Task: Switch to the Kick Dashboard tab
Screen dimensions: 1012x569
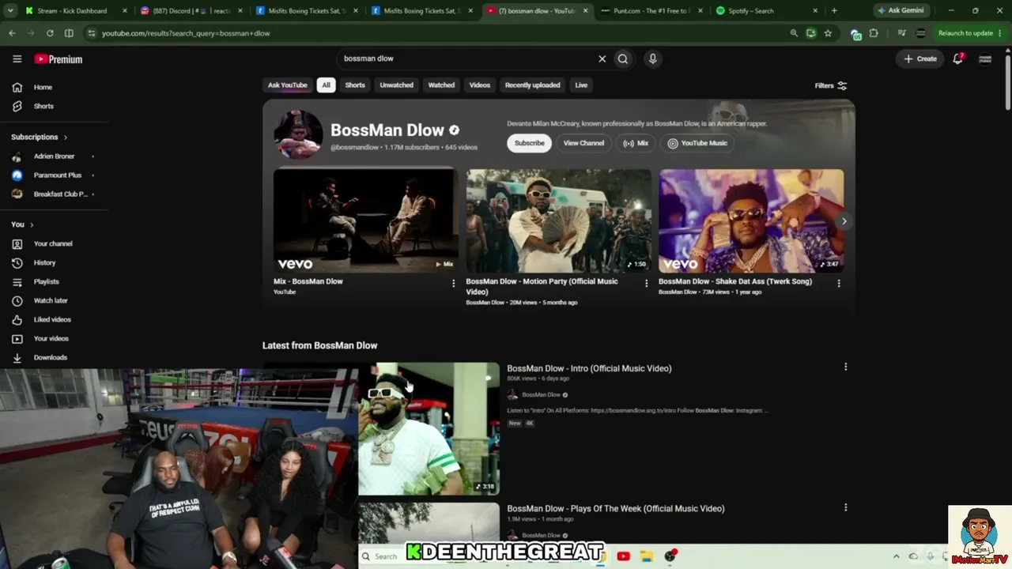Action: [x=75, y=11]
